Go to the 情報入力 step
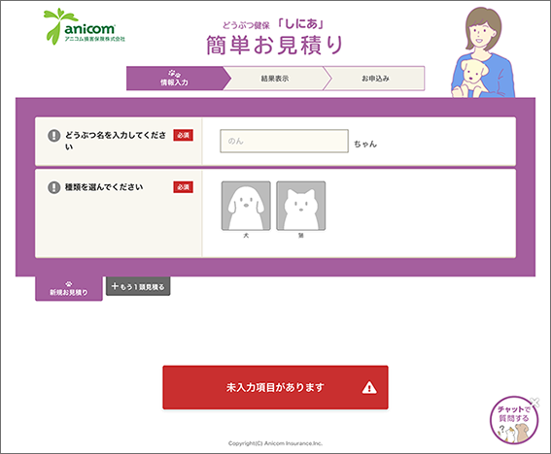Image resolution: width=551 pixels, height=454 pixels. [175, 79]
